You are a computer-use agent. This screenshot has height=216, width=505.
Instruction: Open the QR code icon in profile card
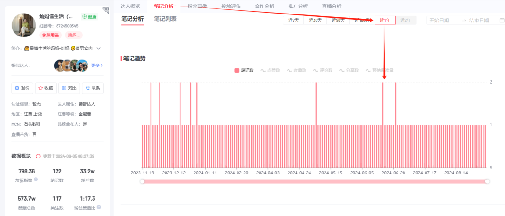coord(106,10)
